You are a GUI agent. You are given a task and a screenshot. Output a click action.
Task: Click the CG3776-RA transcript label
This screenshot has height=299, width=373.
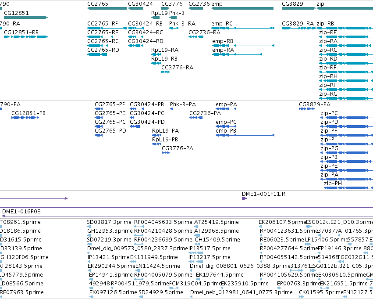click(x=177, y=68)
